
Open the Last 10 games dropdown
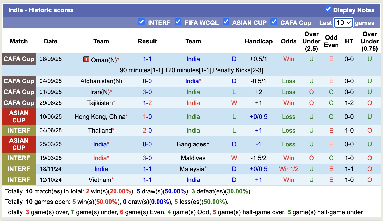coord(343,23)
